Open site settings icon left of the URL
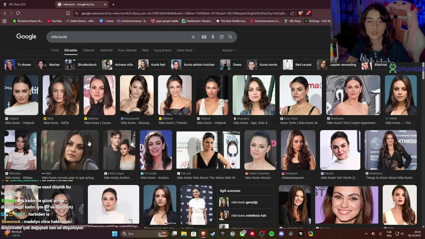425x239 pixels. point(77,13)
